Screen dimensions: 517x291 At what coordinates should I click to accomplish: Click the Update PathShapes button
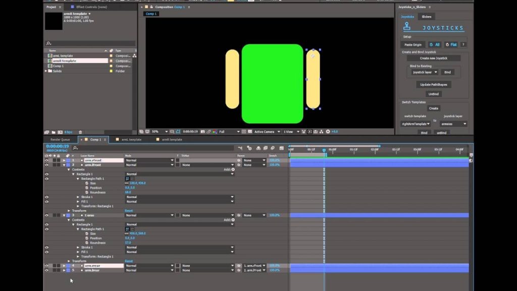point(433,85)
